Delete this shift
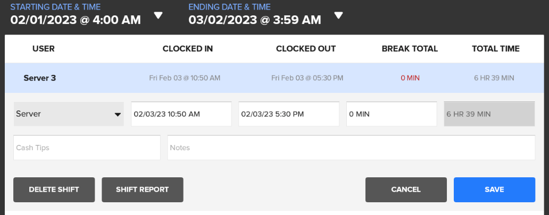 tap(54, 190)
